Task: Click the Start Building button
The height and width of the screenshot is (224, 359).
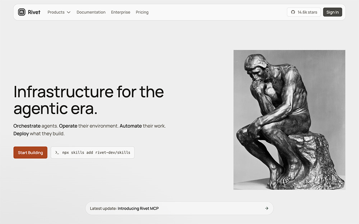Action: point(31,153)
